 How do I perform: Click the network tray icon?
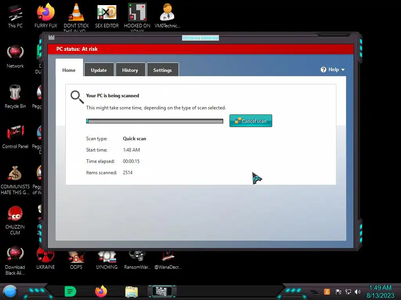coord(348,291)
